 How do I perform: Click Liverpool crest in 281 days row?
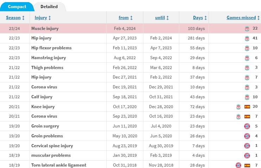[247, 38]
